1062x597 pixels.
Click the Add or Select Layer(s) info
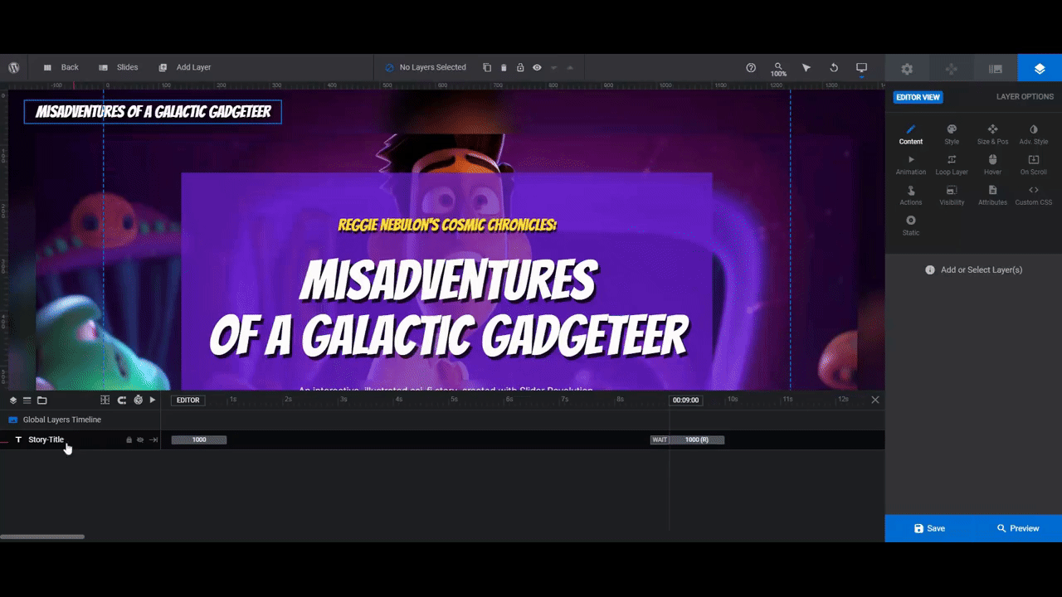click(973, 270)
